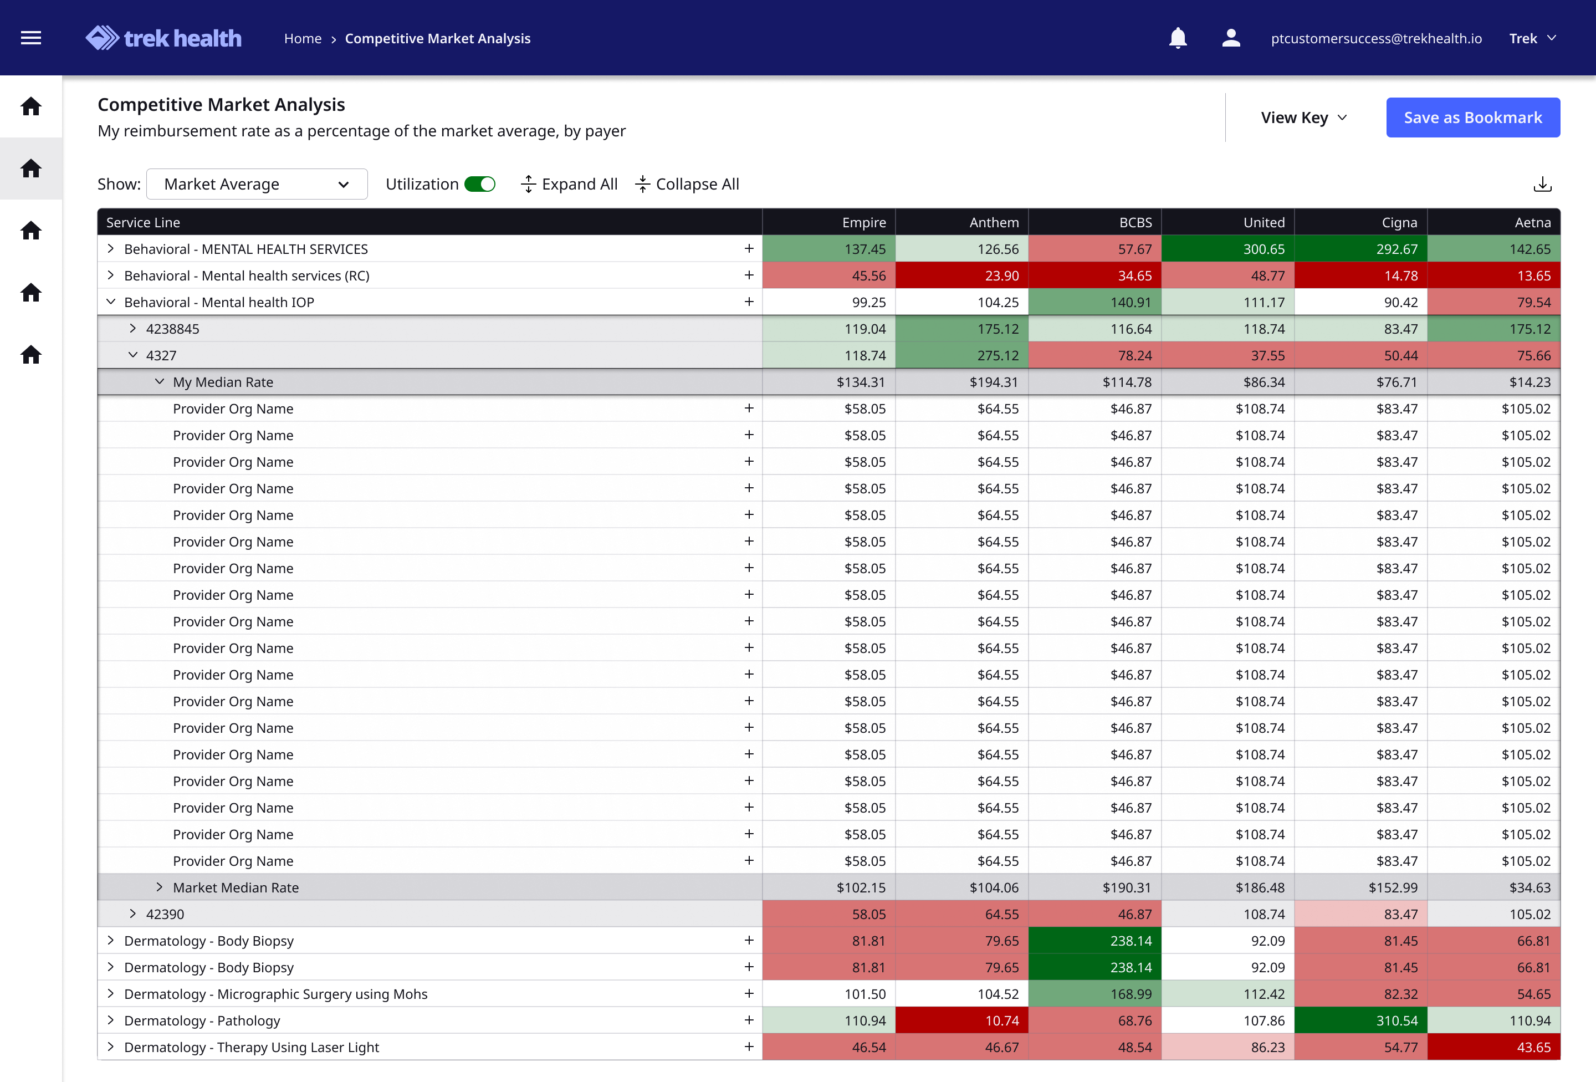Open the Trek account dropdown
This screenshot has height=1082, width=1596.
[x=1532, y=38]
